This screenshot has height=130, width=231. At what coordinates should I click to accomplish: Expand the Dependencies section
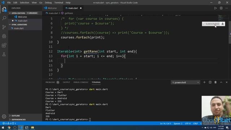click(x=25, y=120)
